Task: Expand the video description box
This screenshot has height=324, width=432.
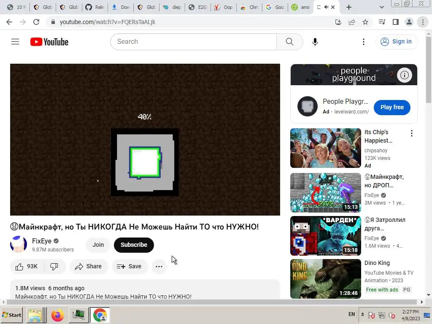Action: point(145,289)
